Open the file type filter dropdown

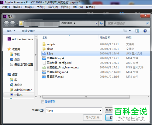click(109, 110)
